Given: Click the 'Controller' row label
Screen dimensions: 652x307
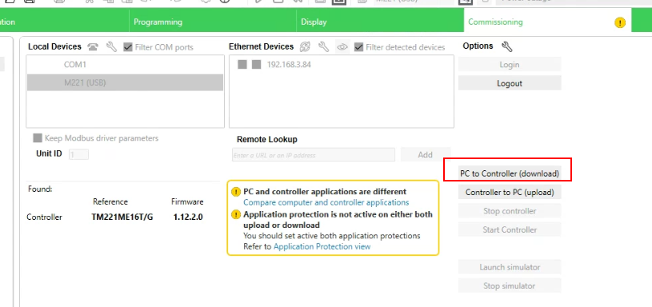Looking at the screenshot, I should click(44, 217).
